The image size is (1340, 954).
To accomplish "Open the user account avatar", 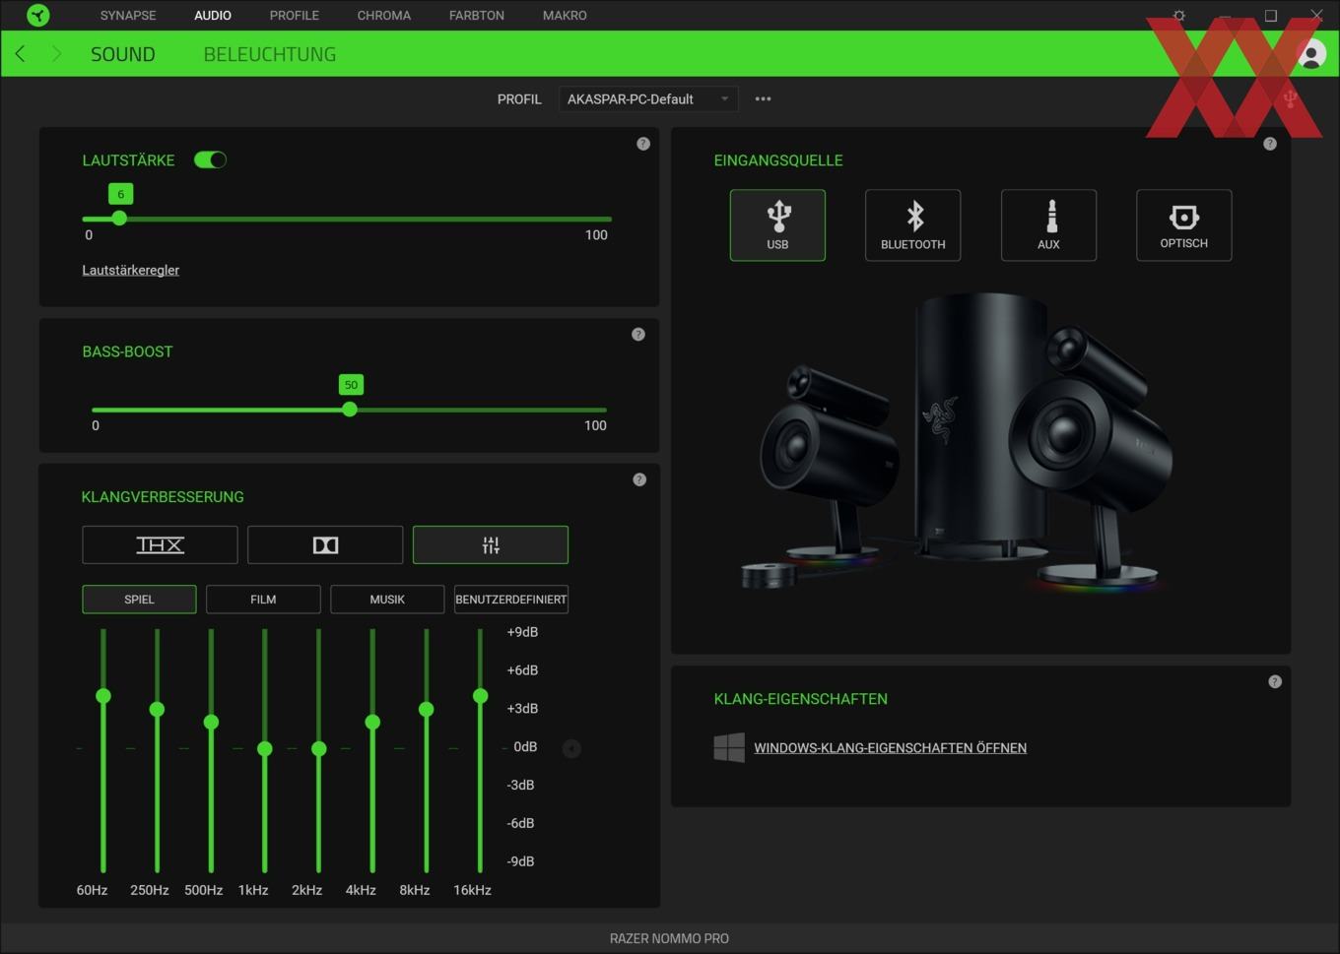I will 1311,54.
